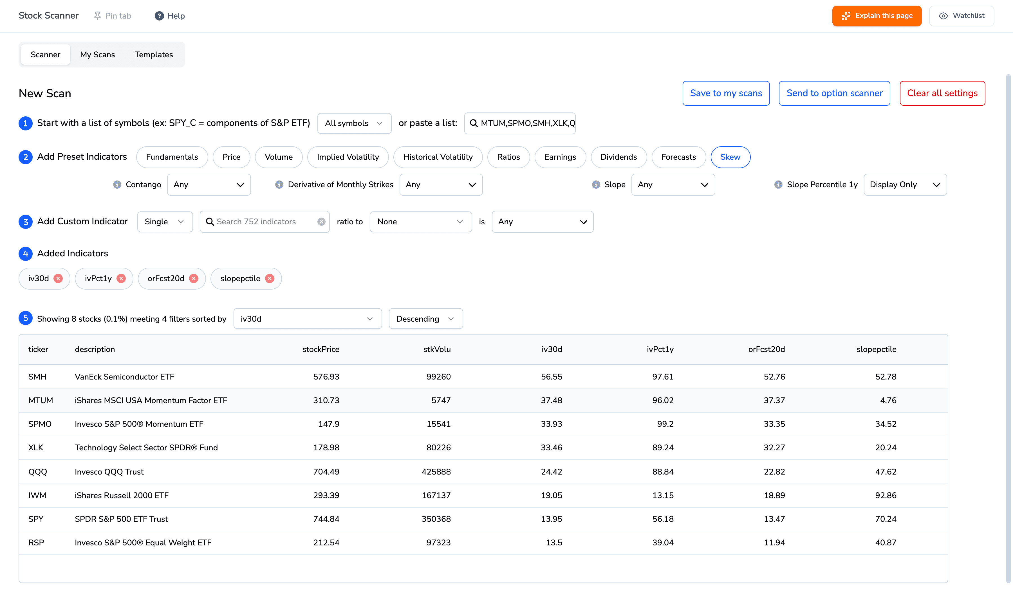Open the Help question mark icon

tap(159, 16)
